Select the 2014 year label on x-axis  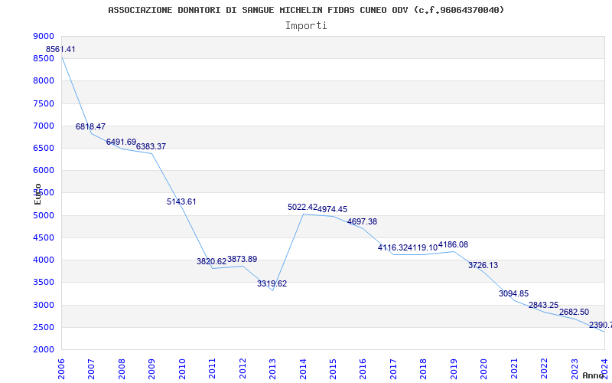[302, 367]
